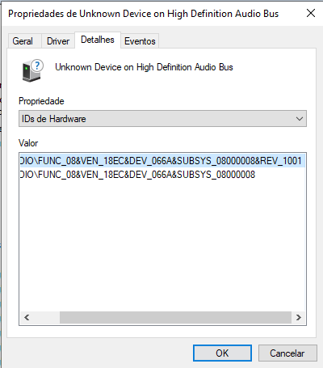Select the second hardware ID without REV
323x368 pixels.
pyautogui.click(x=137, y=175)
